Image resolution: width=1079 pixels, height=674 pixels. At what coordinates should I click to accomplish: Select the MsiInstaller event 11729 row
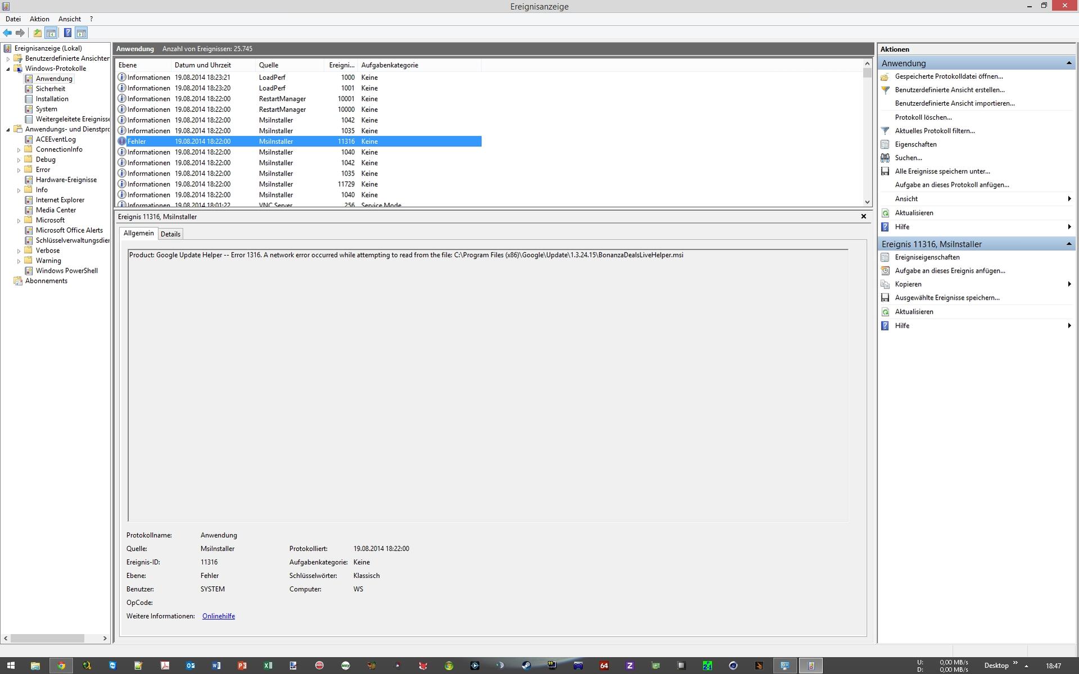pos(299,184)
